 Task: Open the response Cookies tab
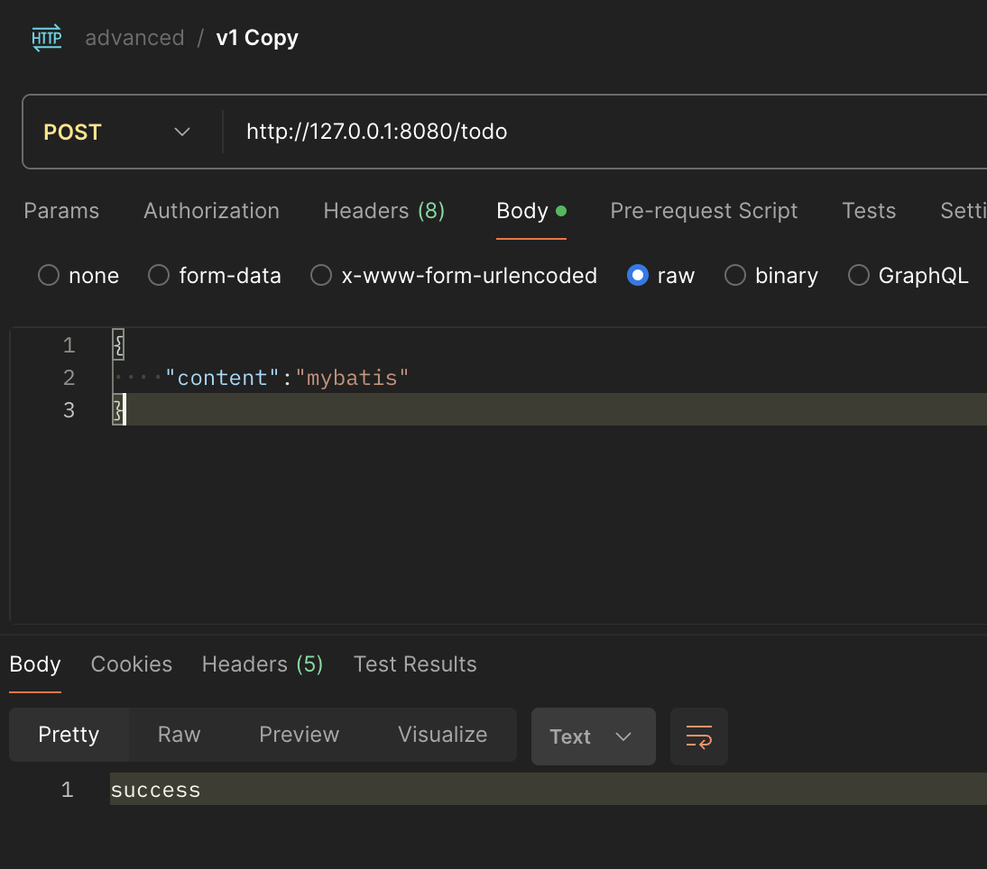132,664
